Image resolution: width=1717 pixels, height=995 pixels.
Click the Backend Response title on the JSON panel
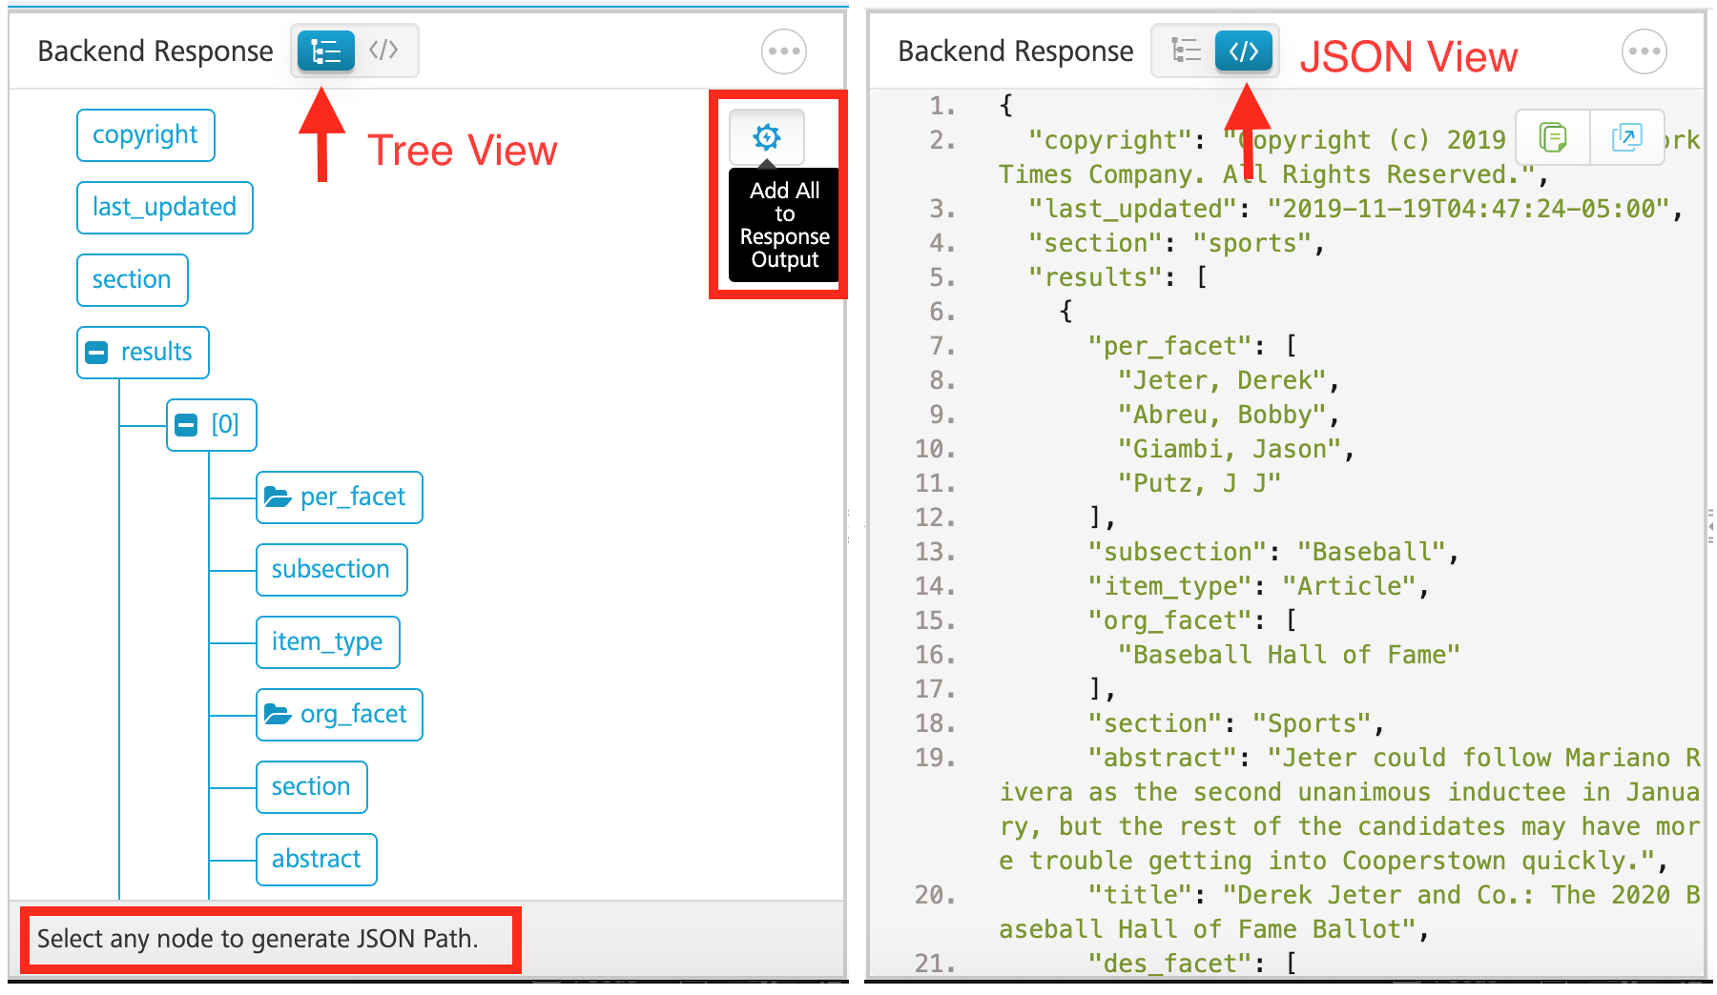pyautogui.click(x=1014, y=51)
